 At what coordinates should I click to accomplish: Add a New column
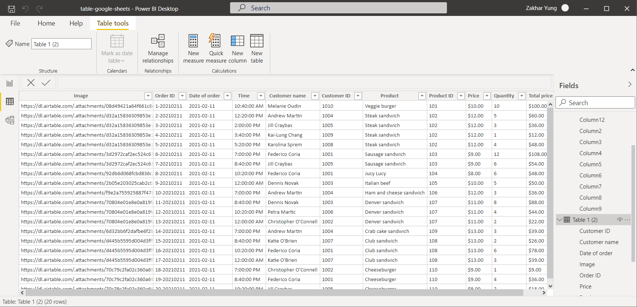click(238, 49)
